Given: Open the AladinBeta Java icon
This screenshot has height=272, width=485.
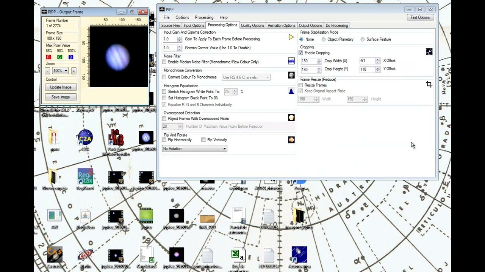Looking at the screenshot, I should click(x=85, y=218).
